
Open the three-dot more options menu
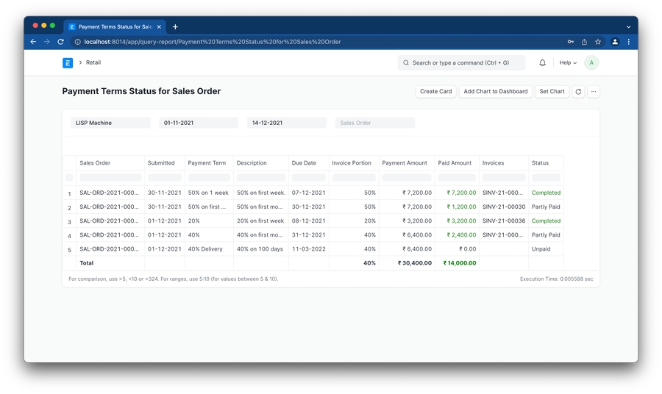594,92
